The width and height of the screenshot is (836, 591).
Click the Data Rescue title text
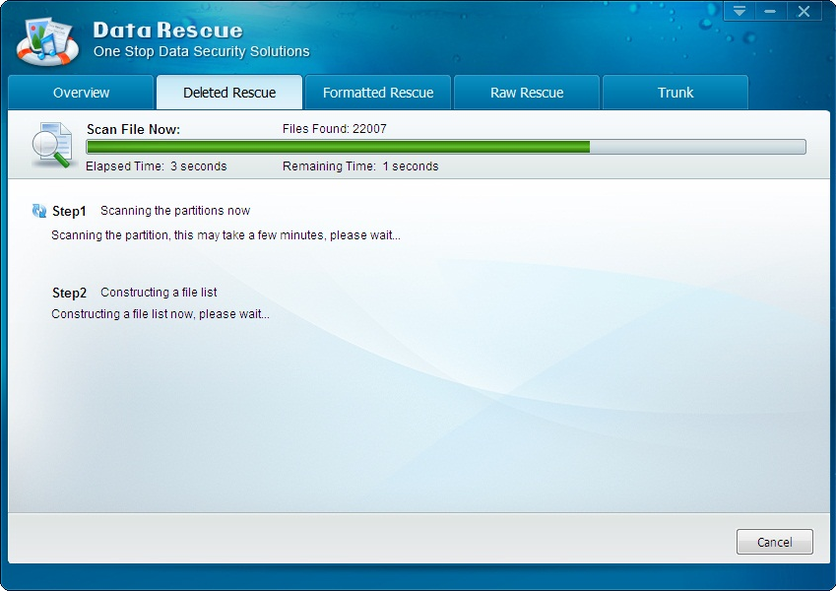pyautogui.click(x=167, y=30)
